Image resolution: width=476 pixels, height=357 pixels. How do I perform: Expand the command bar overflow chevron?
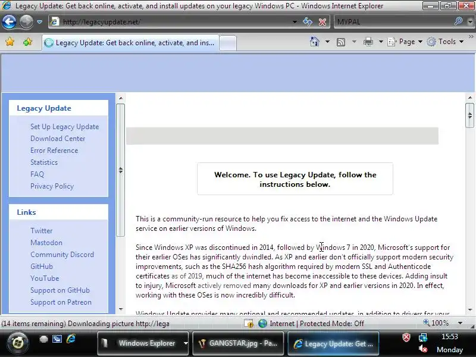point(471,37)
